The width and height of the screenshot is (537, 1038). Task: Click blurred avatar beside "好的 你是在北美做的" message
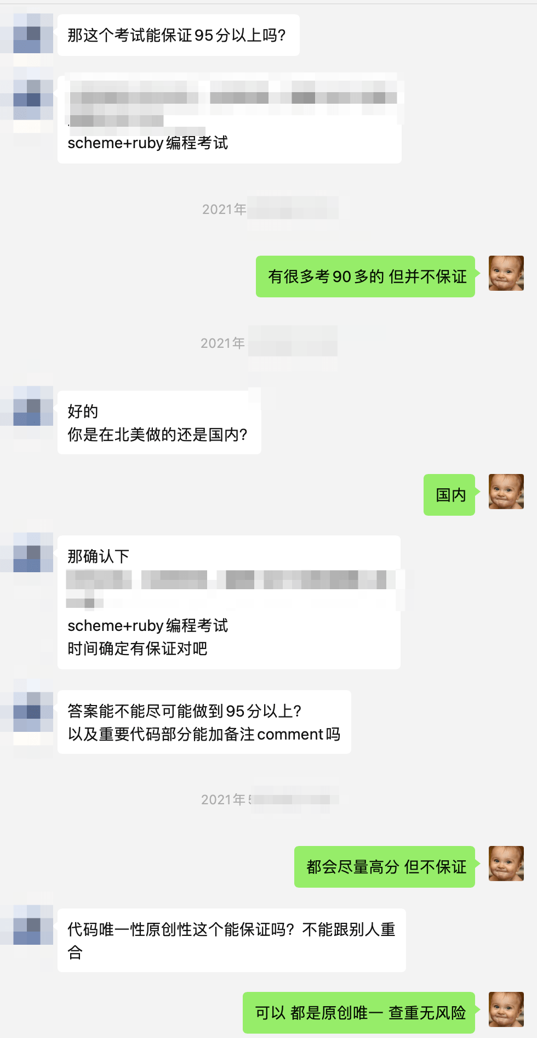point(33,406)
